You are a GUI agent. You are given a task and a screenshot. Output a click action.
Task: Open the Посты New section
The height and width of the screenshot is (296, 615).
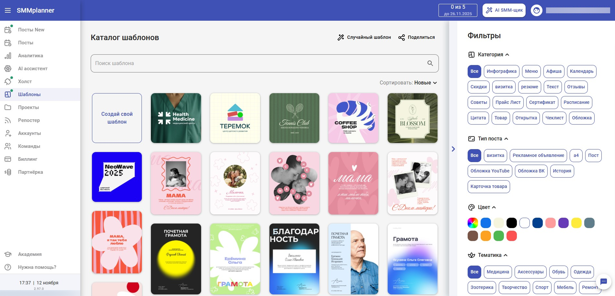(40, 30)
